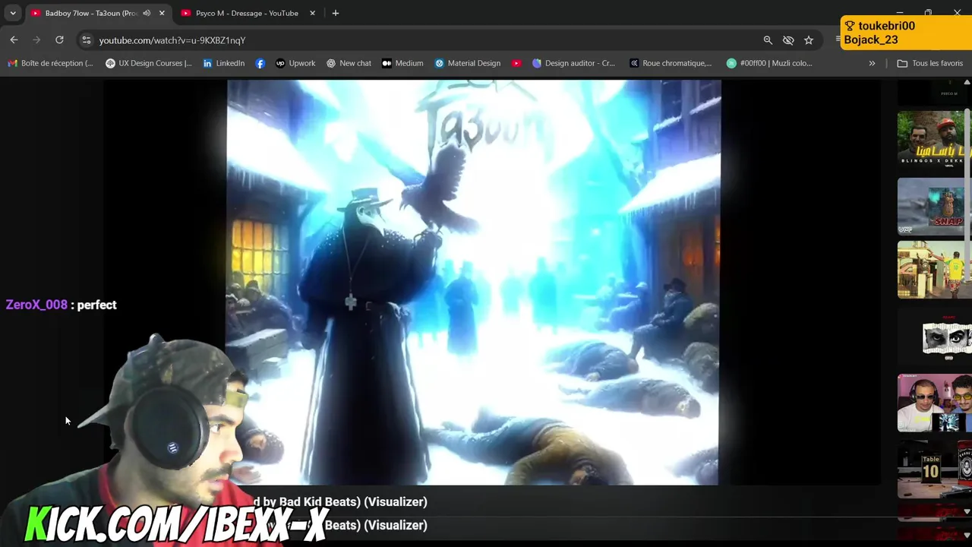Click the Bojack_23 leaderboard name
Screen dimensions: 972x547
[x=871, y=40]
